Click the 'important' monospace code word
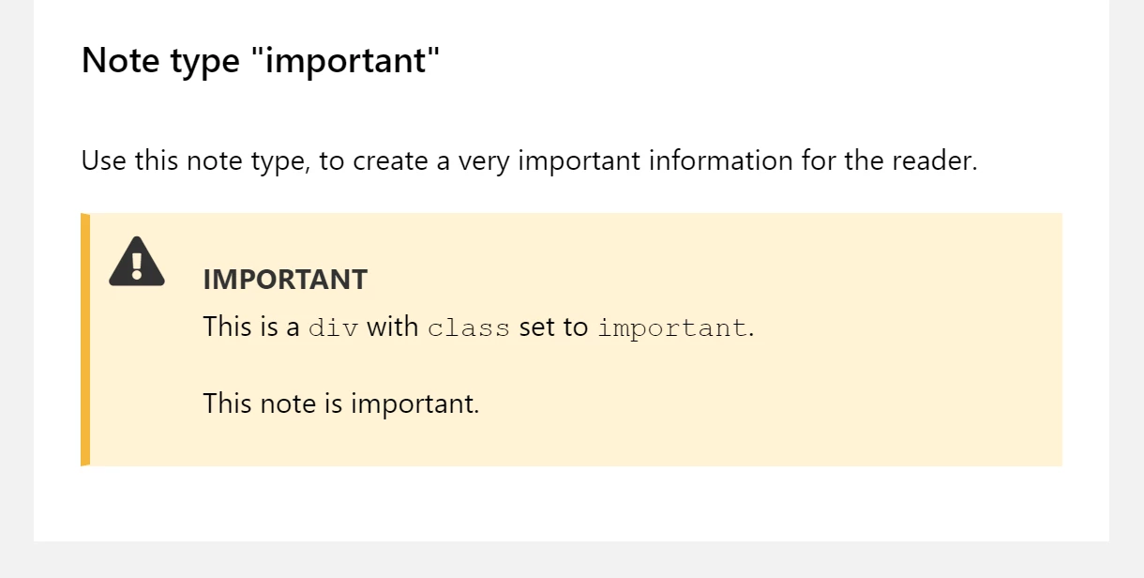The height and width of the screenshot is (578, 1144). pos(672,328)
